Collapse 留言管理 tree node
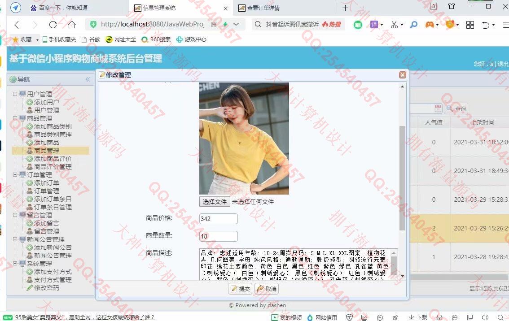 (15, 215)
